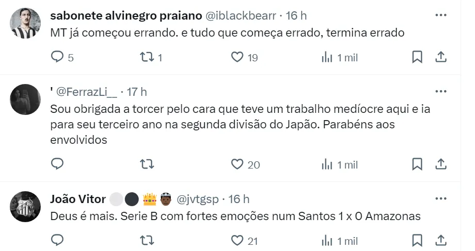Retweet the @FerrazLi__ post

(146, 164)
